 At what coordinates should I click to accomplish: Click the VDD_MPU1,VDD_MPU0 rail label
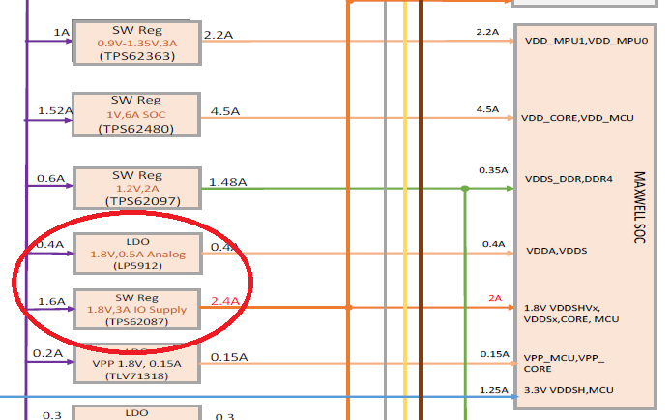[x=586, y=41]
